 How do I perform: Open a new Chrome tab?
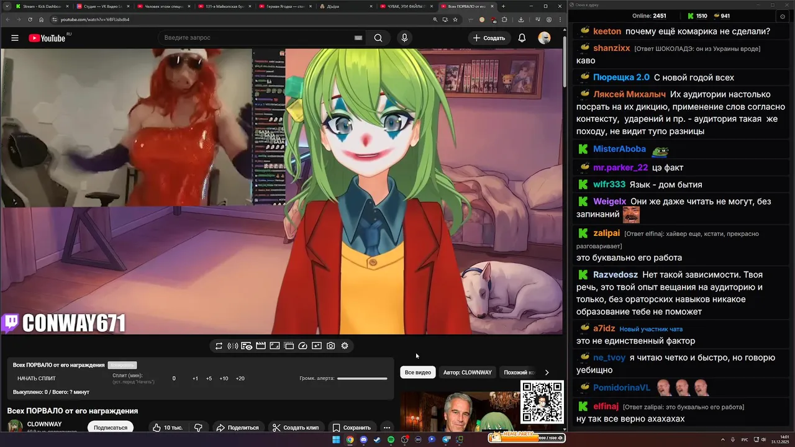pyautogui.click(x=504, y=6)
